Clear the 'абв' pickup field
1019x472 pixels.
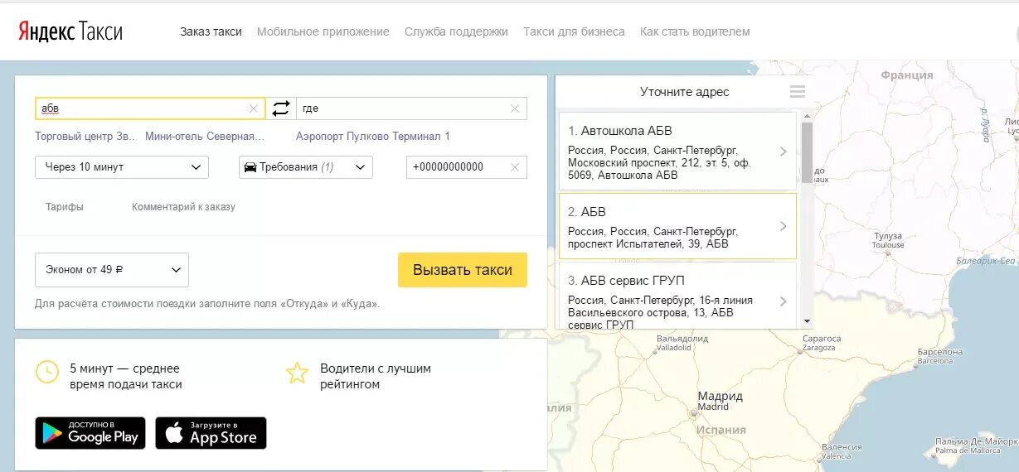click(x=254, y=108)
